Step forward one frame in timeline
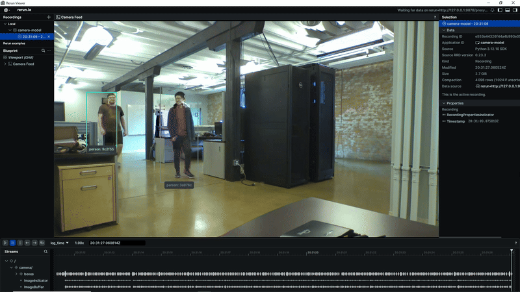Screen dimensions: 520x292 pos(34,243)
